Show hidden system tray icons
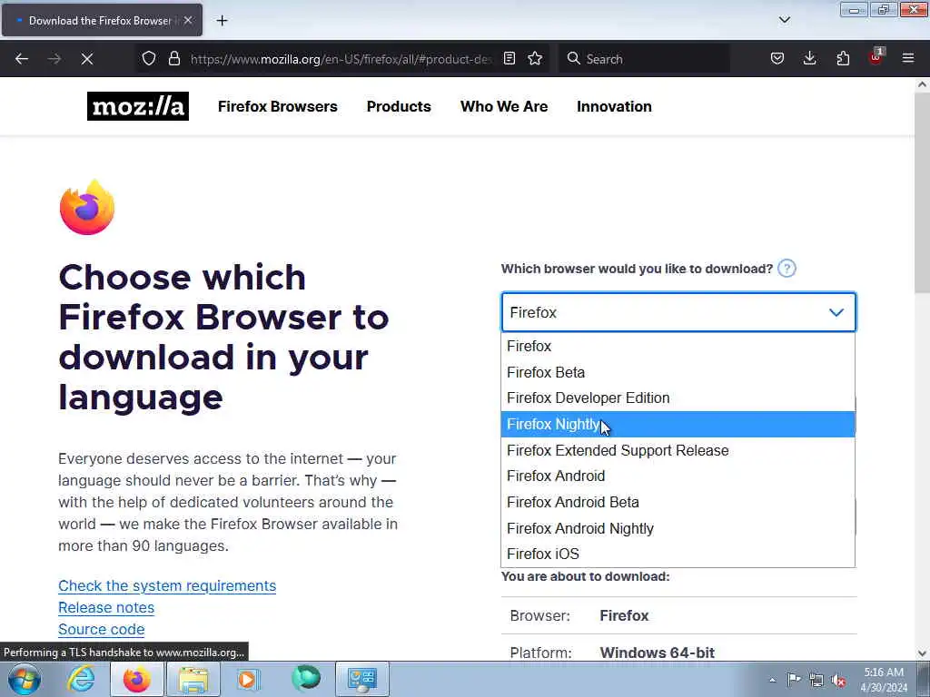 (x=772, y=680)
